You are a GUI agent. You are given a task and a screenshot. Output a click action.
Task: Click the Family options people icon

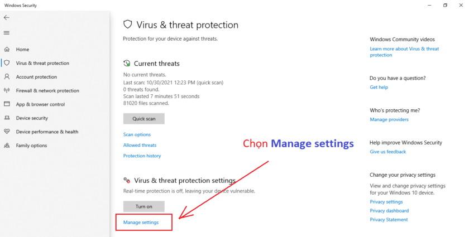[7, 146]
